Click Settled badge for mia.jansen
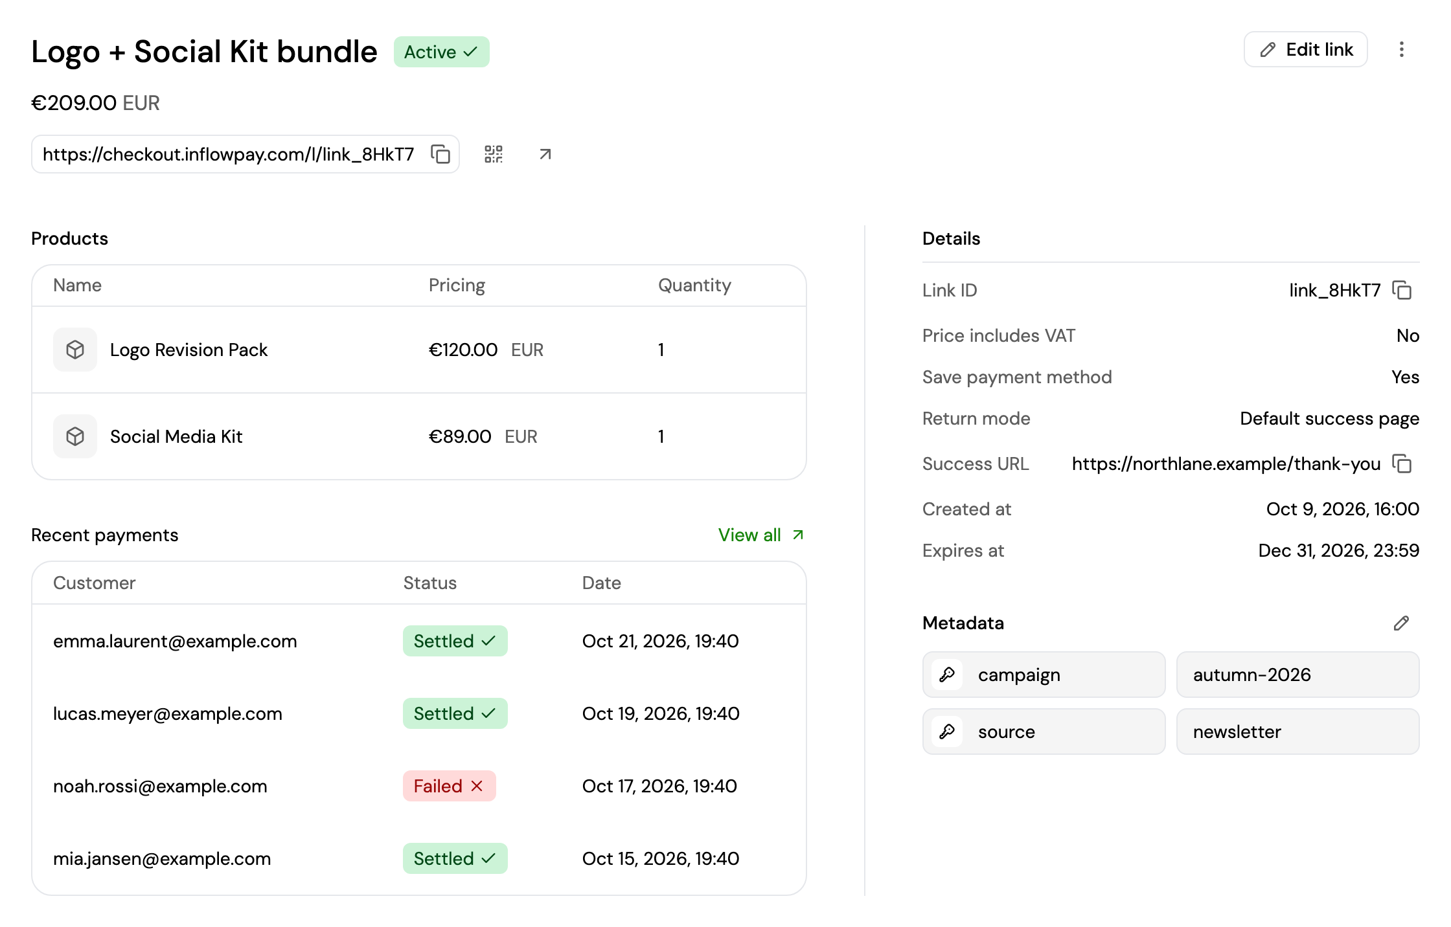 (455, 858)
